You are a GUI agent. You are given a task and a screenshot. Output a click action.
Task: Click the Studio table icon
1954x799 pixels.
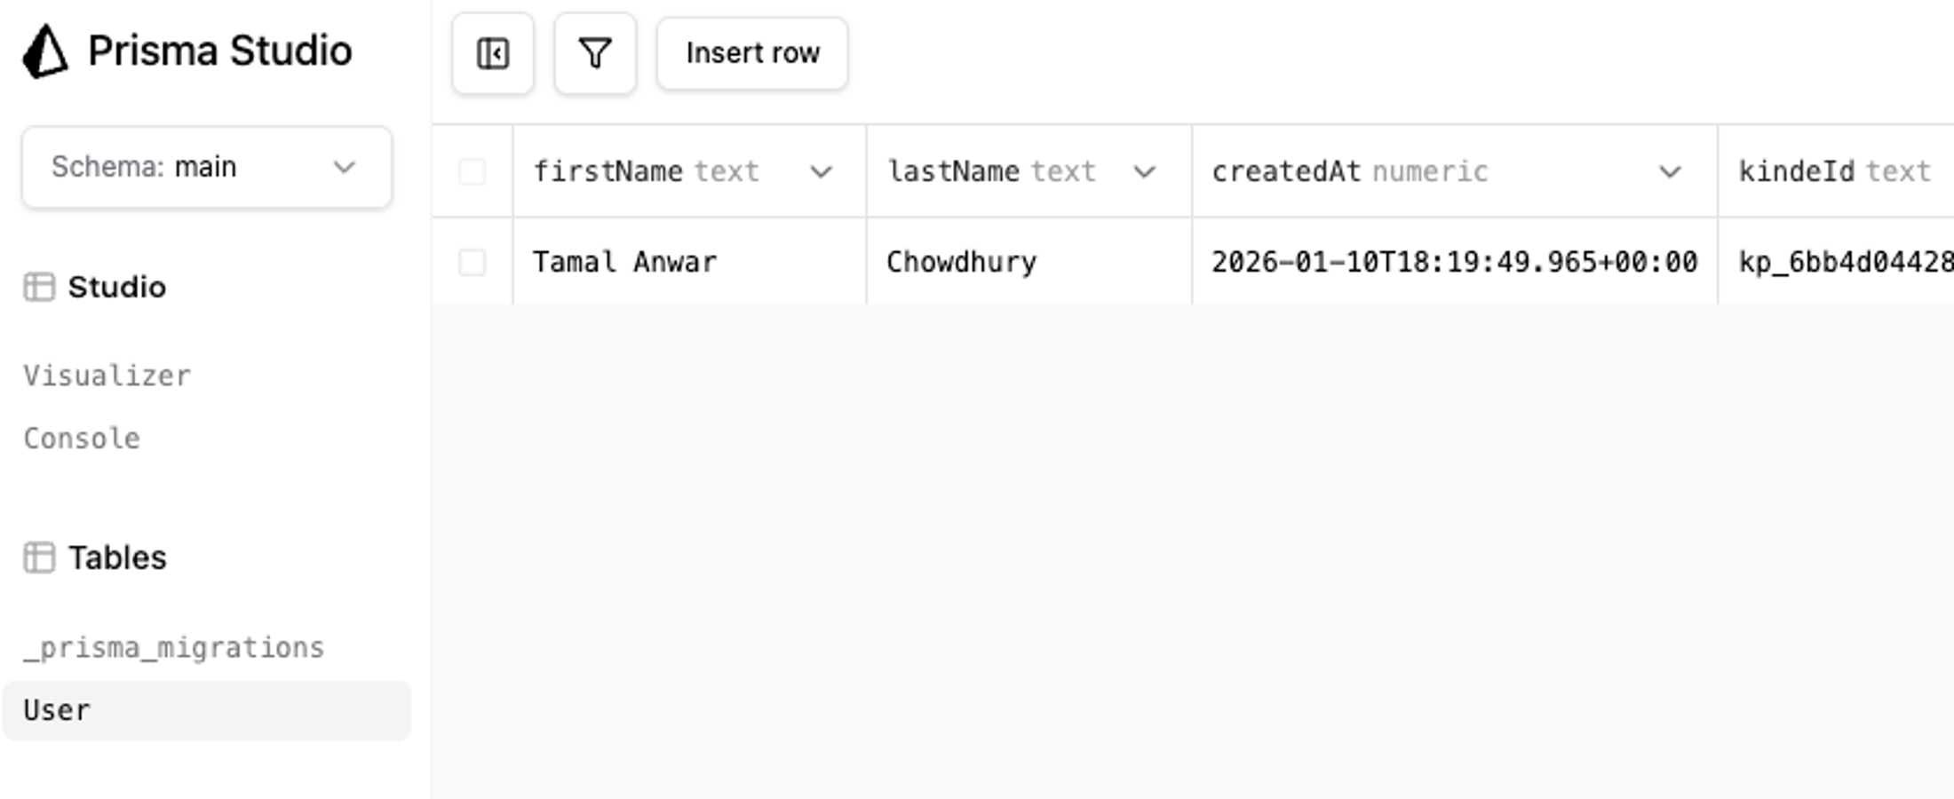pyautogui.click(x=39, y=287)
